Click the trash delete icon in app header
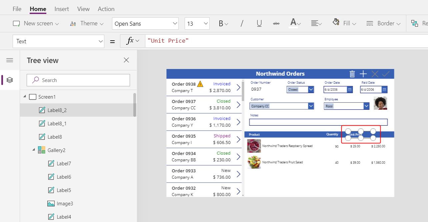This screenshot has width=428, height=222. (x=352, y=74)
